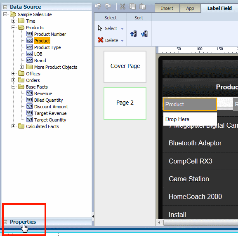238x236 pixels.
Task: Click the red Delete X icon
Action: click(101, 40)
